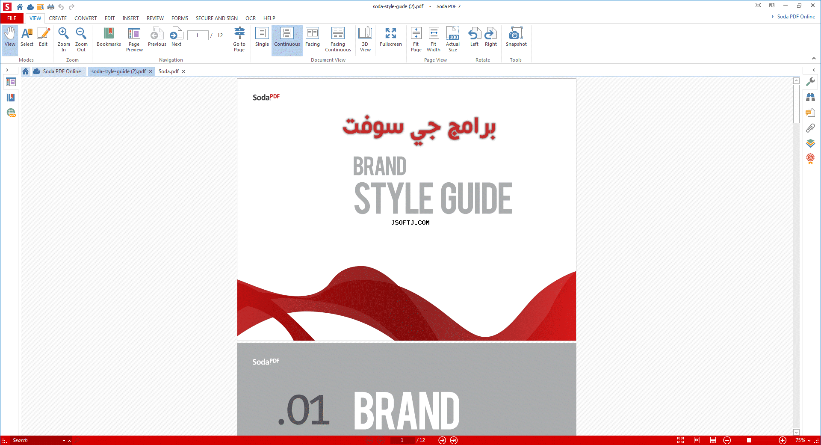The width and height of the screenshot is (821, 445).
Task: Open the layers panel icon
Action: pos(810,143)
